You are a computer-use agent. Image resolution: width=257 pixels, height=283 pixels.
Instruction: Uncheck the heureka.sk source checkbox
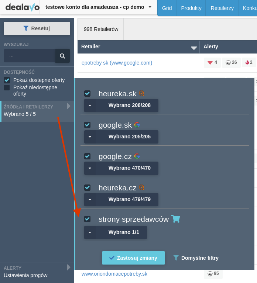pyautogui.click(x=88, y=93)
